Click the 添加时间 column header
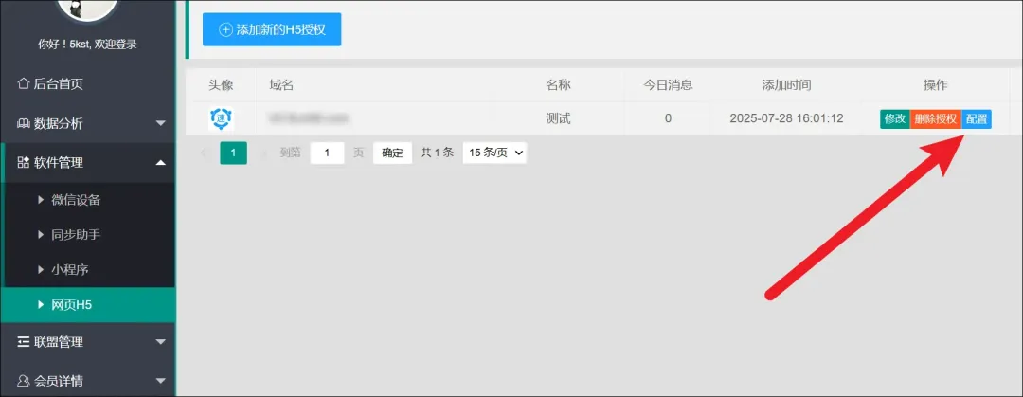1023x397 pixels. coord(787,85)
